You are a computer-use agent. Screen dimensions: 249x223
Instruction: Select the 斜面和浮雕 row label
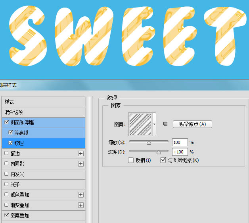click(22, 122)
